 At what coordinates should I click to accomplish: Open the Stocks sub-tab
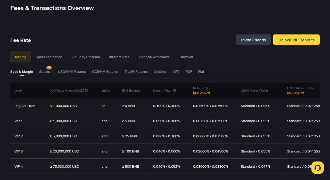[x=44, y=71]
